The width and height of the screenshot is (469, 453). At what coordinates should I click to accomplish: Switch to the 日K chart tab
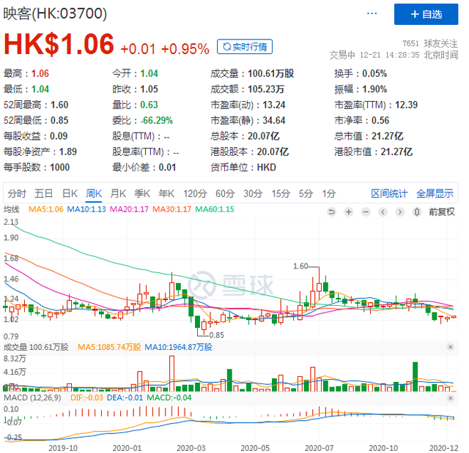70,193
